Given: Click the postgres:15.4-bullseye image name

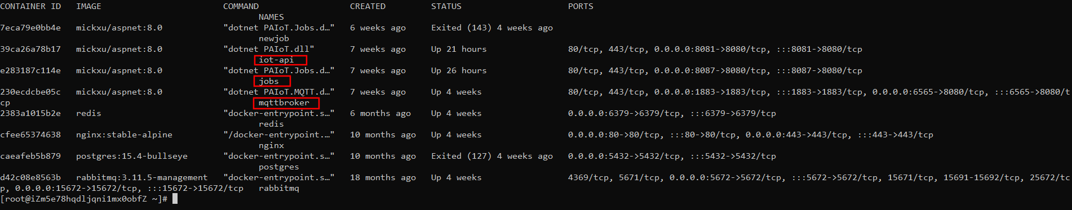Looking at the screenshot, I should click(x=132, y=156).
